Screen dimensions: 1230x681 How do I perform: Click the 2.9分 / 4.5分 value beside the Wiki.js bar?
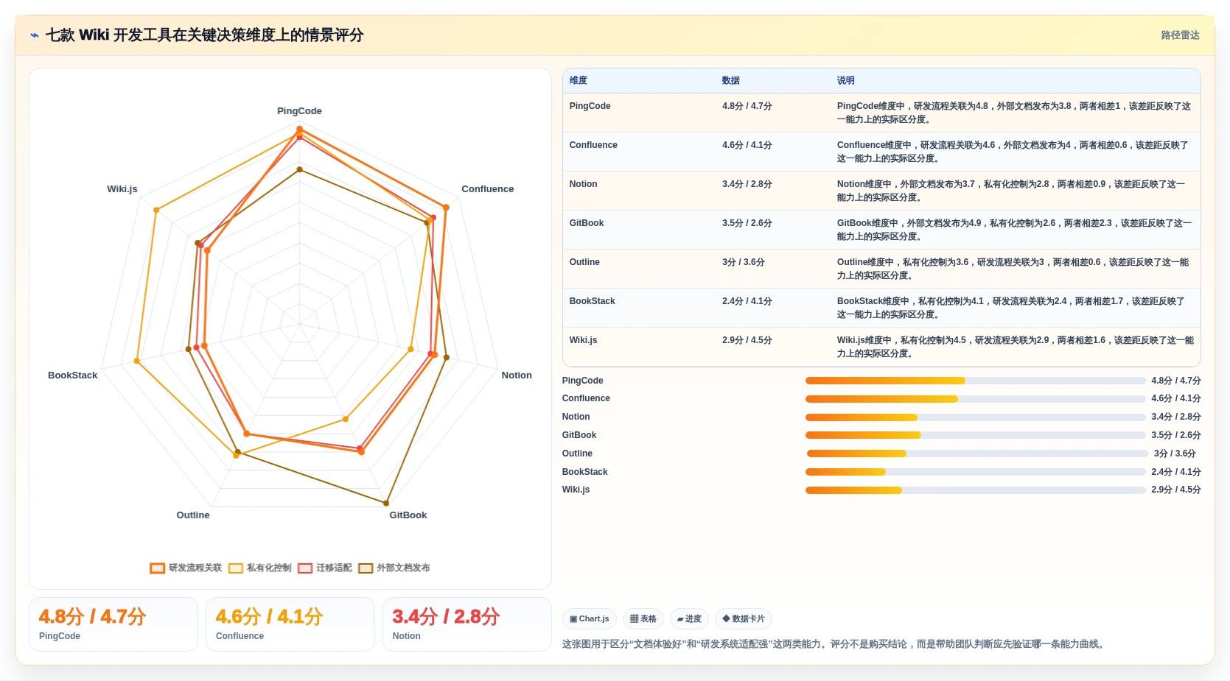[x=1176, y=490]
